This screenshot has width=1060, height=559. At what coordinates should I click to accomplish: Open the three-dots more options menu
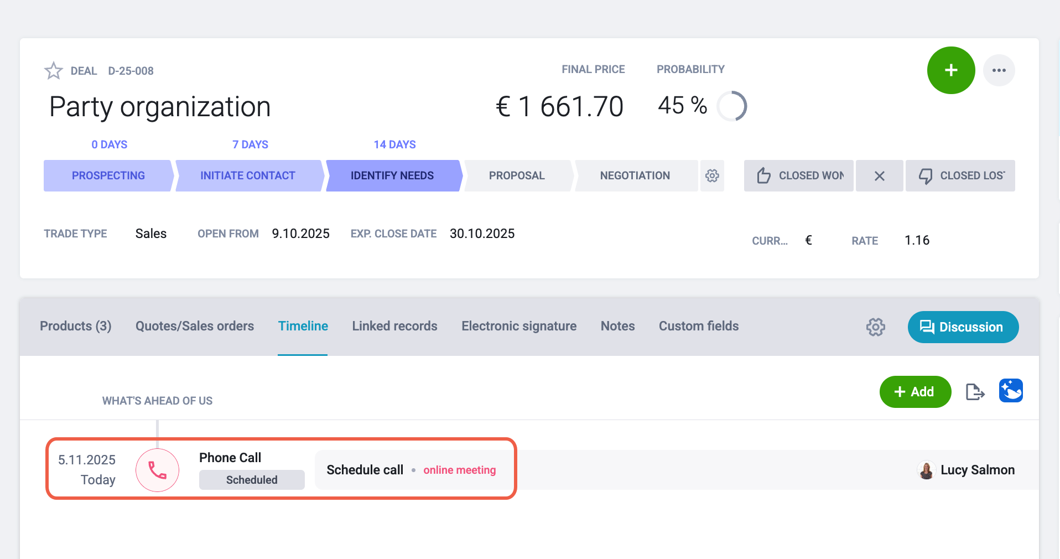(x=999, y=70)
